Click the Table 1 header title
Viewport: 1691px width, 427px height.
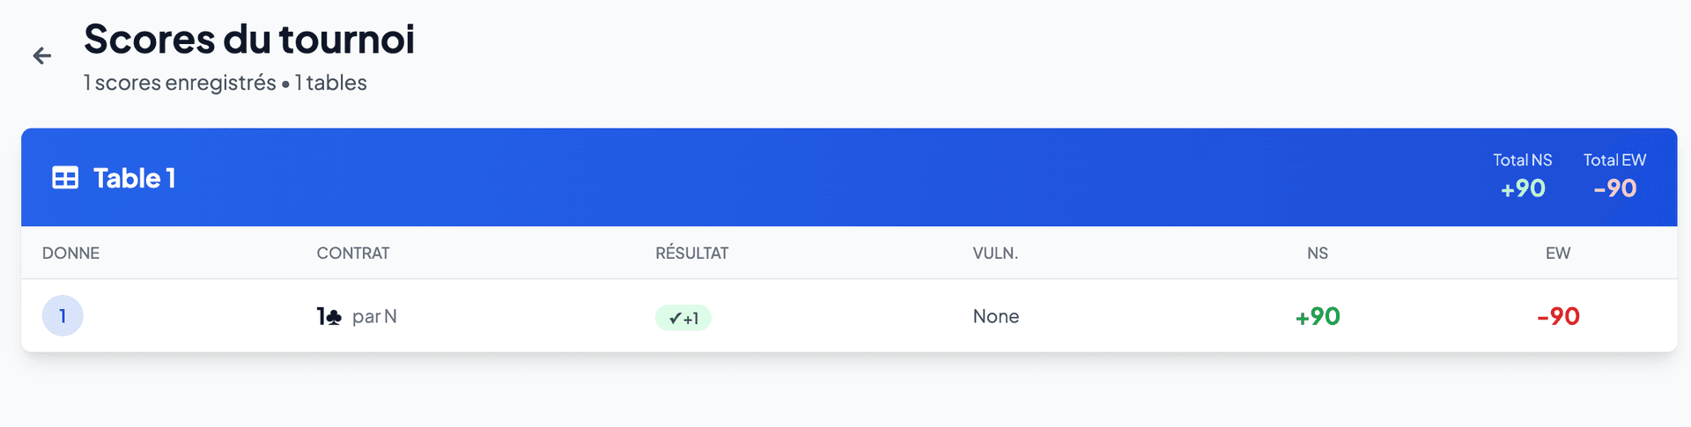pyautogui.click(x=135, y=178)
